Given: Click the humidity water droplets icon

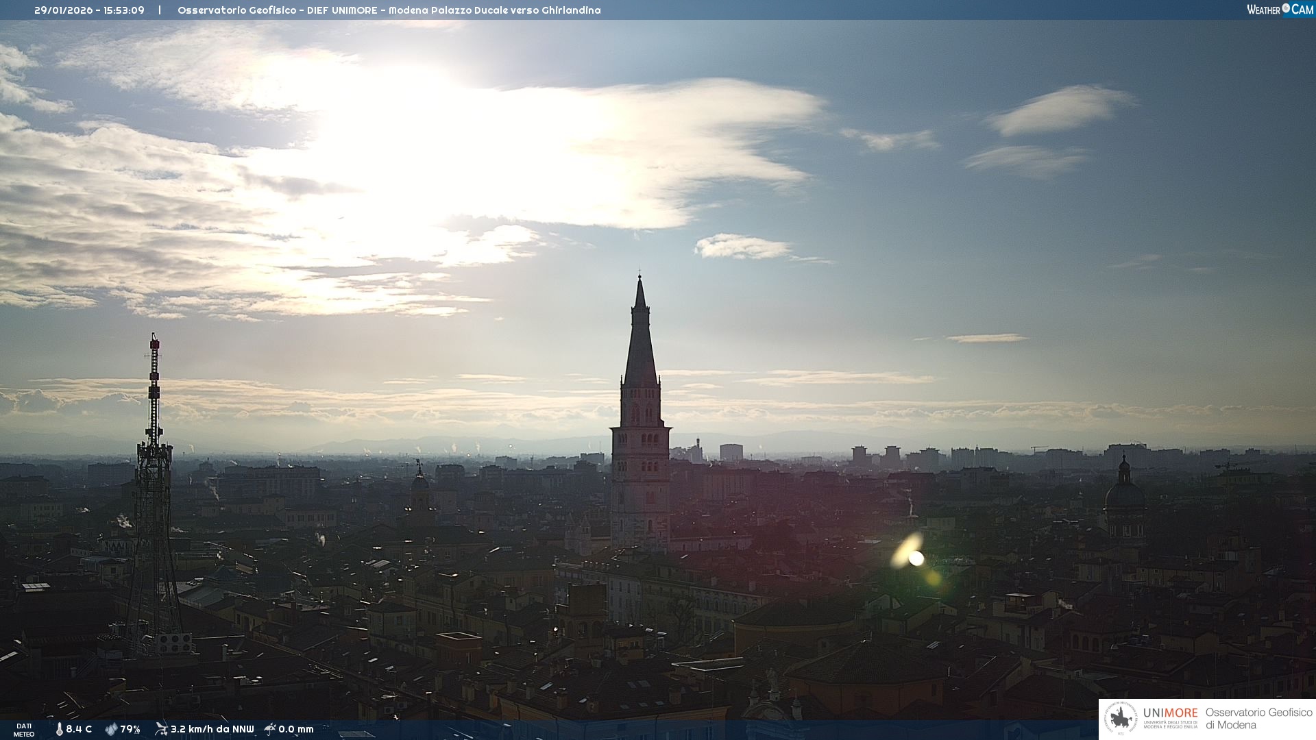Looking at the screenshot, I should pyautogui.click(x=111, y=729).
